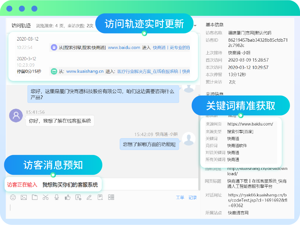Click agent message 您想了解哪方面的功能呢
The image size is (300, 225).
[149, 144]
